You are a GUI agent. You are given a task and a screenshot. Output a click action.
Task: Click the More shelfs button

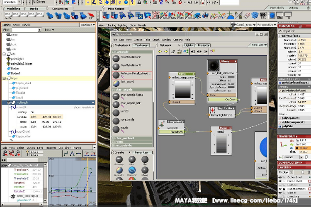(x=277, y=8)
